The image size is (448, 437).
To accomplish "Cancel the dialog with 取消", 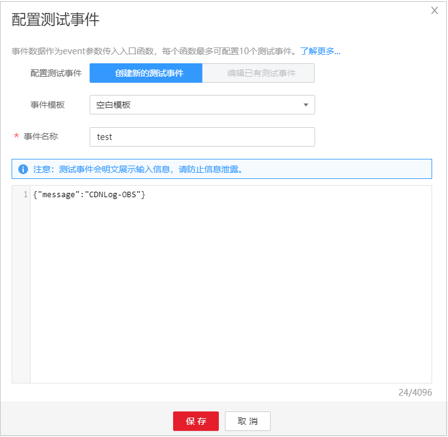I will [247, 421].
